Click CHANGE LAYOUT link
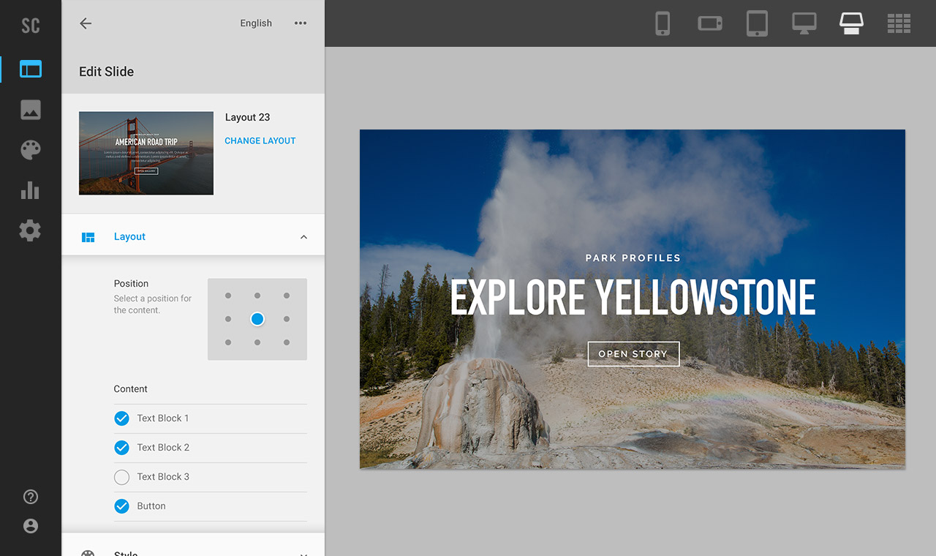This screenshot has width=936, height=556. 260,140
